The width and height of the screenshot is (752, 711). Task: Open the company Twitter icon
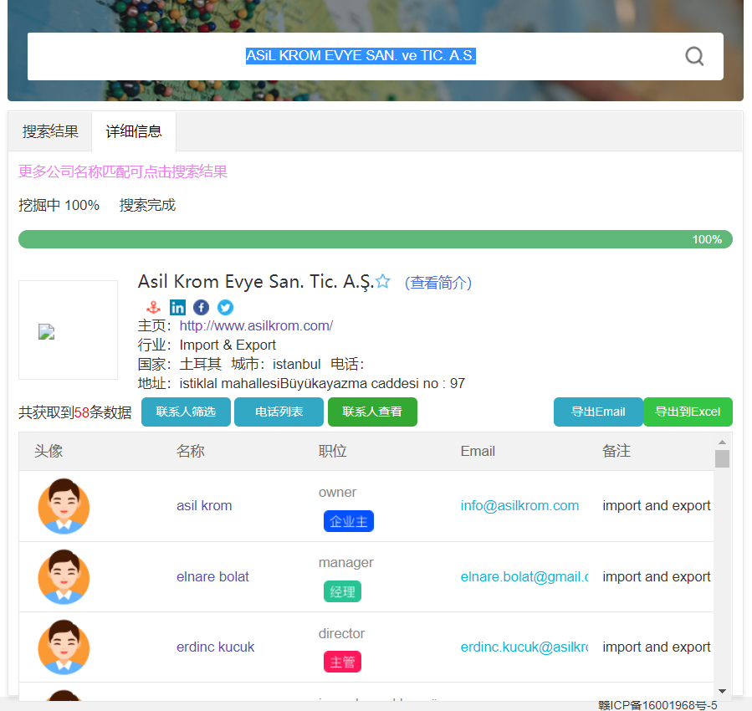point(225,307)
